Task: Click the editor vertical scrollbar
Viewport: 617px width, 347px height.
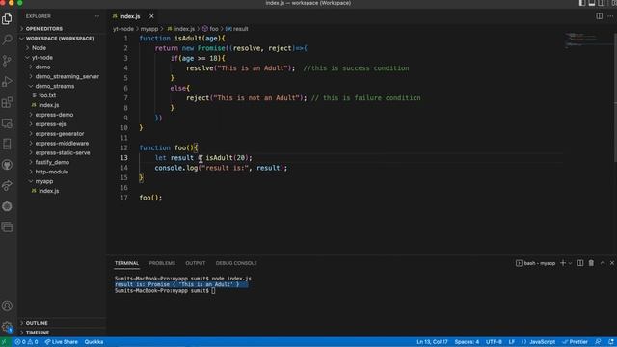Action: [x=614, y=97]
